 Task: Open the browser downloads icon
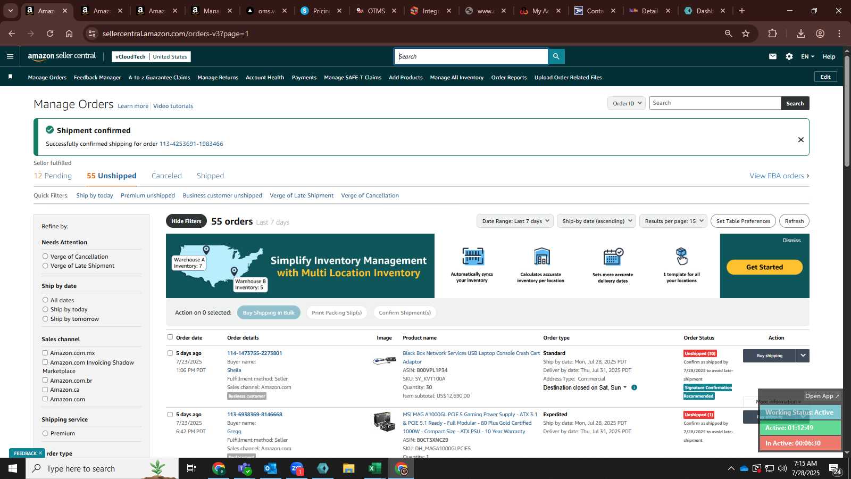coord(800,34)
